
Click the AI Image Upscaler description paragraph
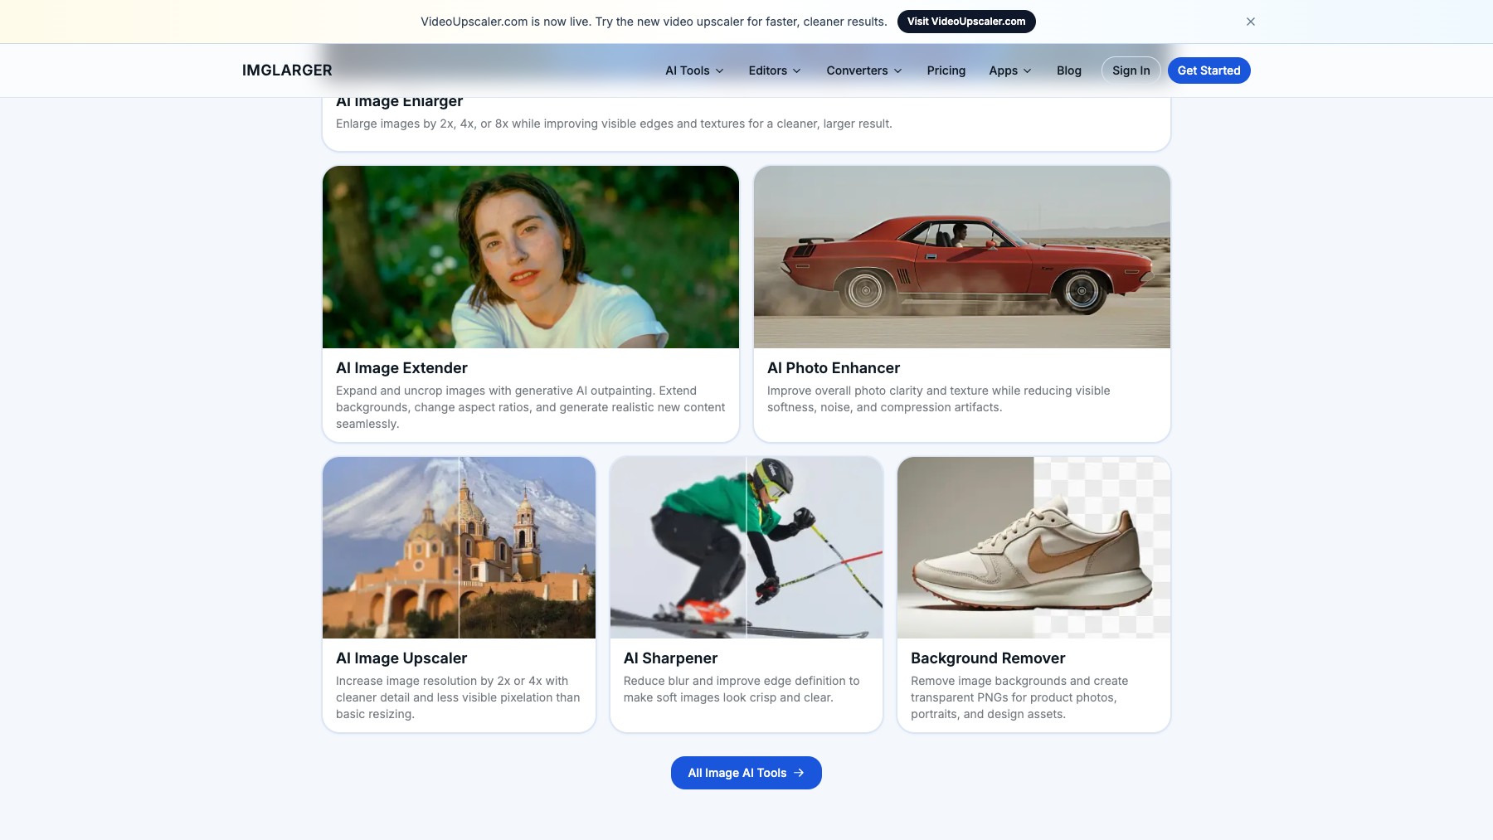[x=458, y=697]
